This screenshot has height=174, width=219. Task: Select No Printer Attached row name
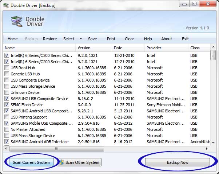click(x=28, y=129)
